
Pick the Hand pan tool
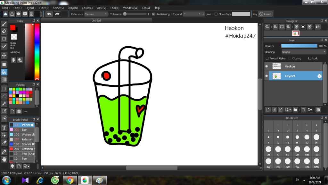click(4, 159)
